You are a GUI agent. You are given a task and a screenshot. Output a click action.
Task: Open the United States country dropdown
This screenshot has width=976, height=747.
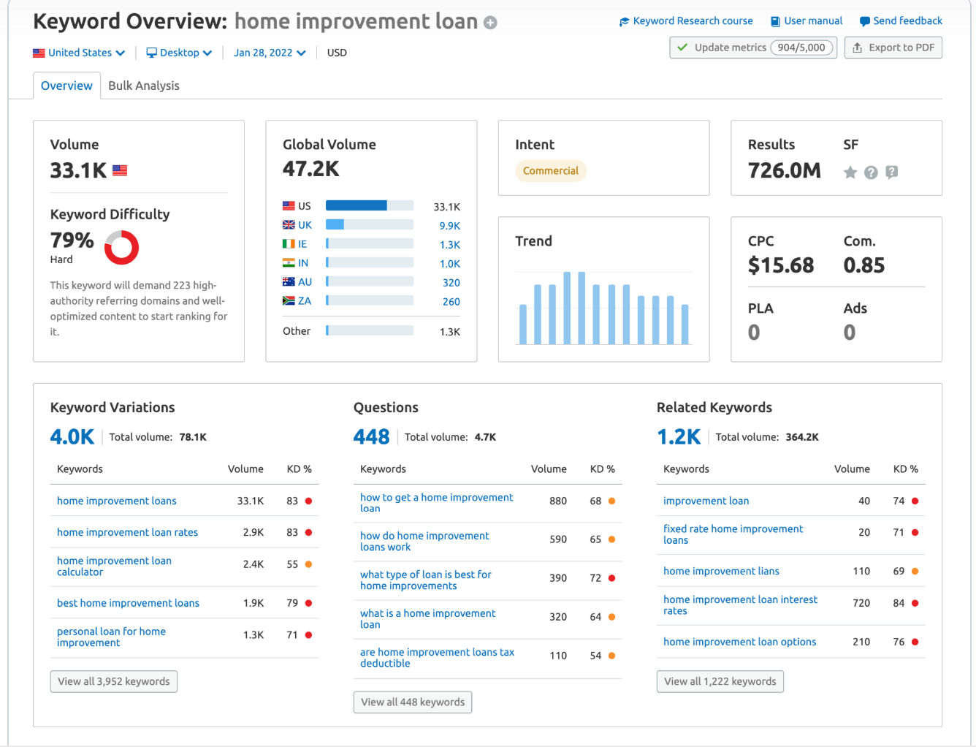click(79, 53)
